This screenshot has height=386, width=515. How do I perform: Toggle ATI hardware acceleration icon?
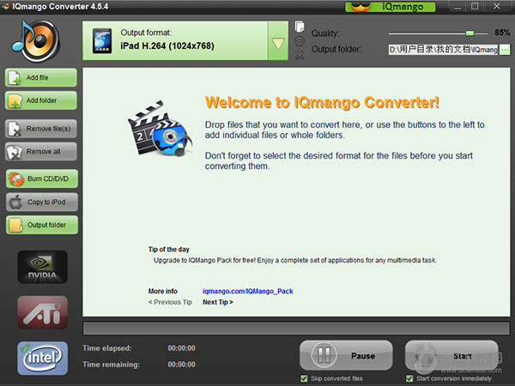tap(42, 312)
